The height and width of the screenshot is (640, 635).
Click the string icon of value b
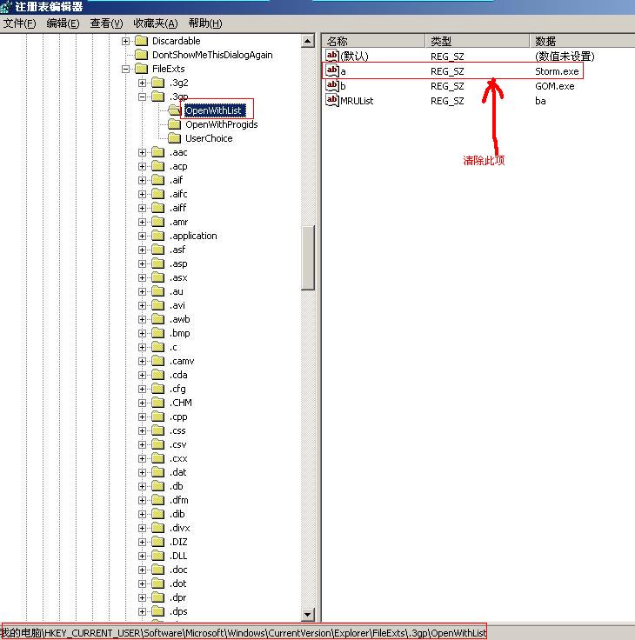(x=332, y=86)
